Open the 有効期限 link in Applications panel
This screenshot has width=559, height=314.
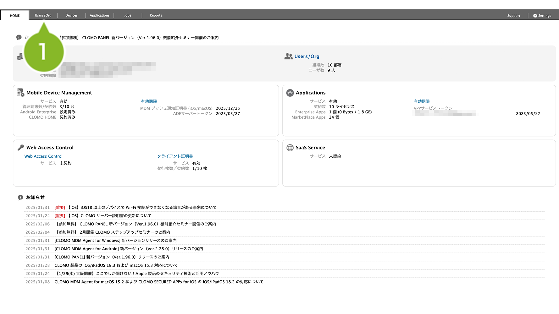pyautogui.click(x=422, y=101)
